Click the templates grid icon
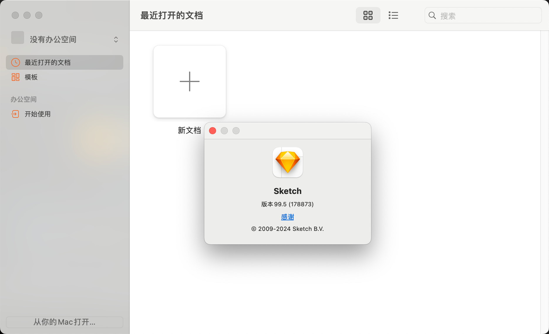The image size is (549, 334). point(16,77)
